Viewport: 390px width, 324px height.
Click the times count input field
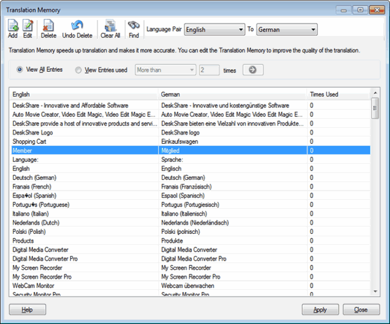tap(210, 70)
